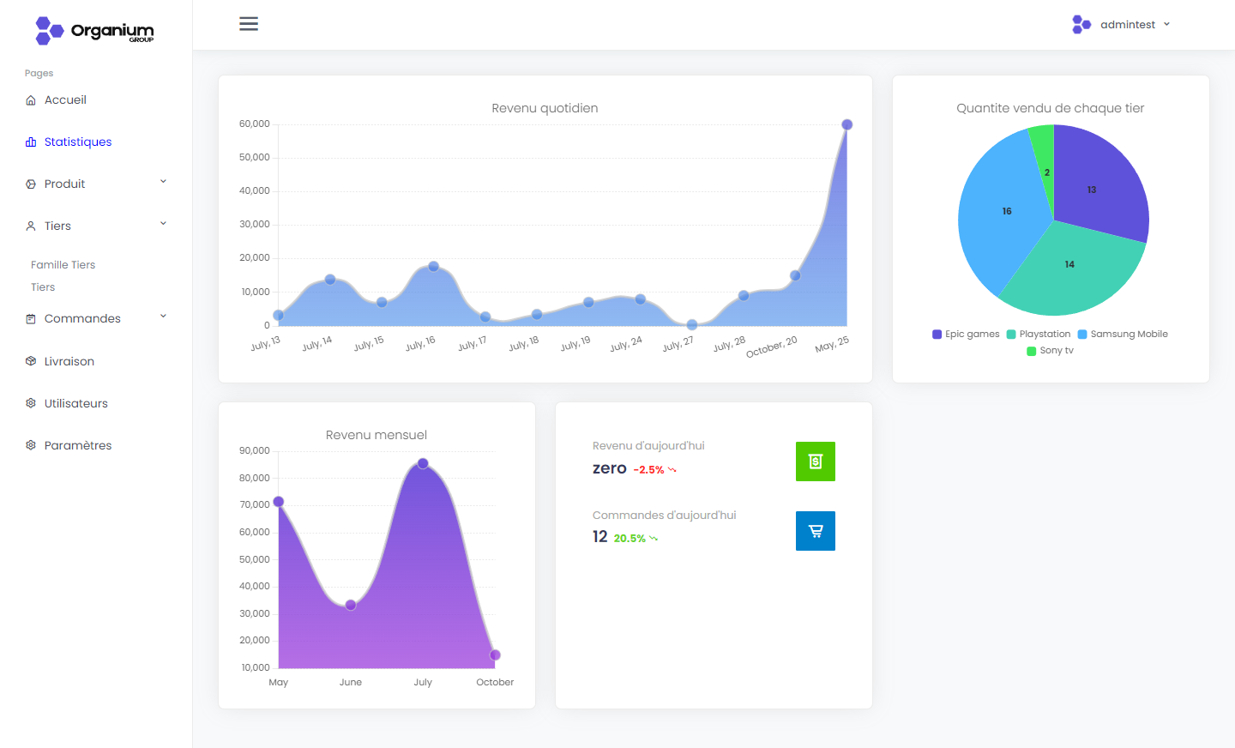This screenshot has height=748, width=1235.
Task: Click the Livraison box icon
Action: (x=31, y=361)
